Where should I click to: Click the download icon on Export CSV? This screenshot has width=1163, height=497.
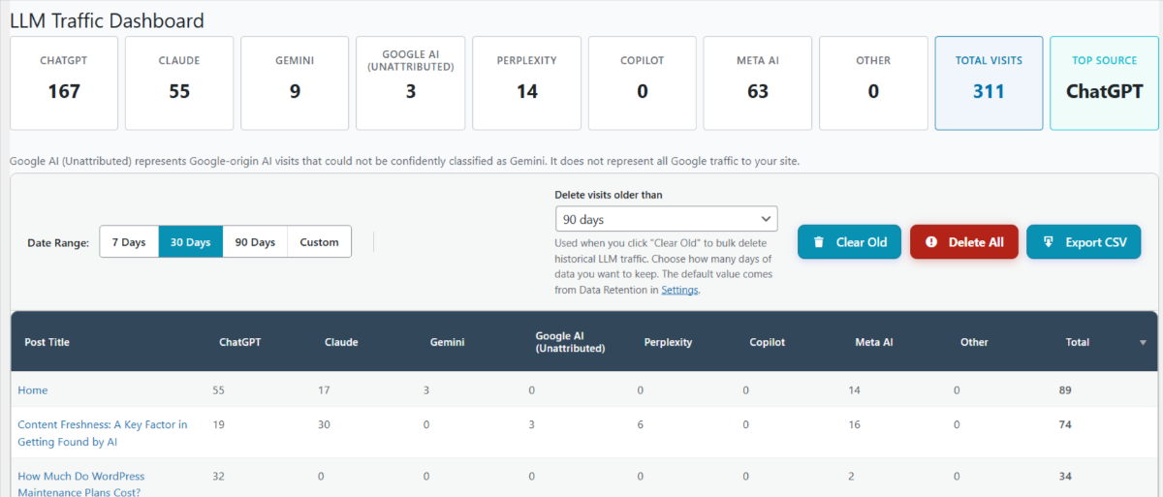(x=1048, y=242)
